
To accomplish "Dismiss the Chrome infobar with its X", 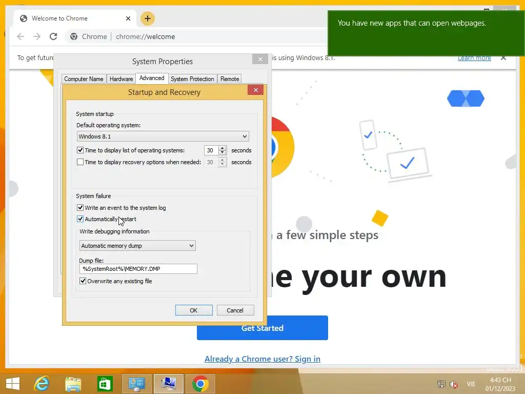I will pos(503,57).
